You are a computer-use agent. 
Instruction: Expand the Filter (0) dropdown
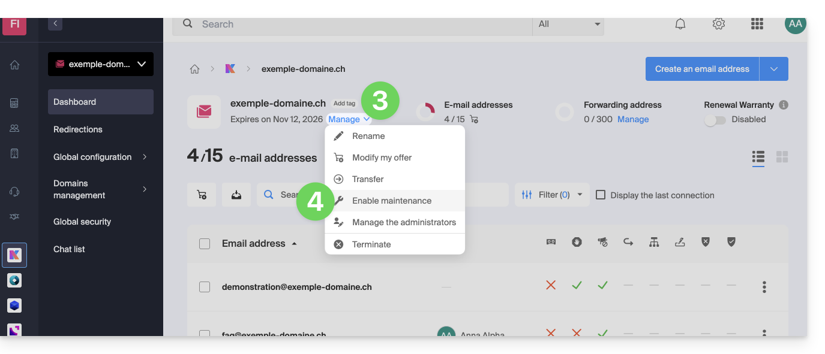[551, 195]
